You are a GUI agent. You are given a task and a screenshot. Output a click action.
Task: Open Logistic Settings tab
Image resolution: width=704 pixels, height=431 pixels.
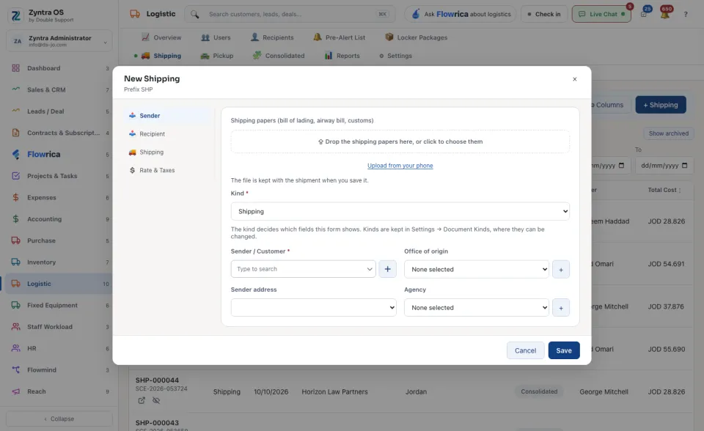coord(395,56)
